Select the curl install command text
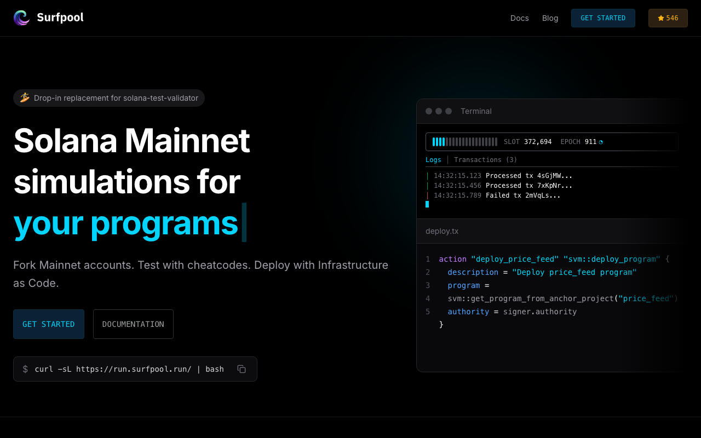701x438 pixels. click(x=129, y=369)
